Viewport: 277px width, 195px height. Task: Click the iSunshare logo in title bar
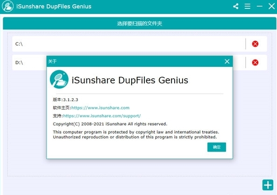click(7, 7)
